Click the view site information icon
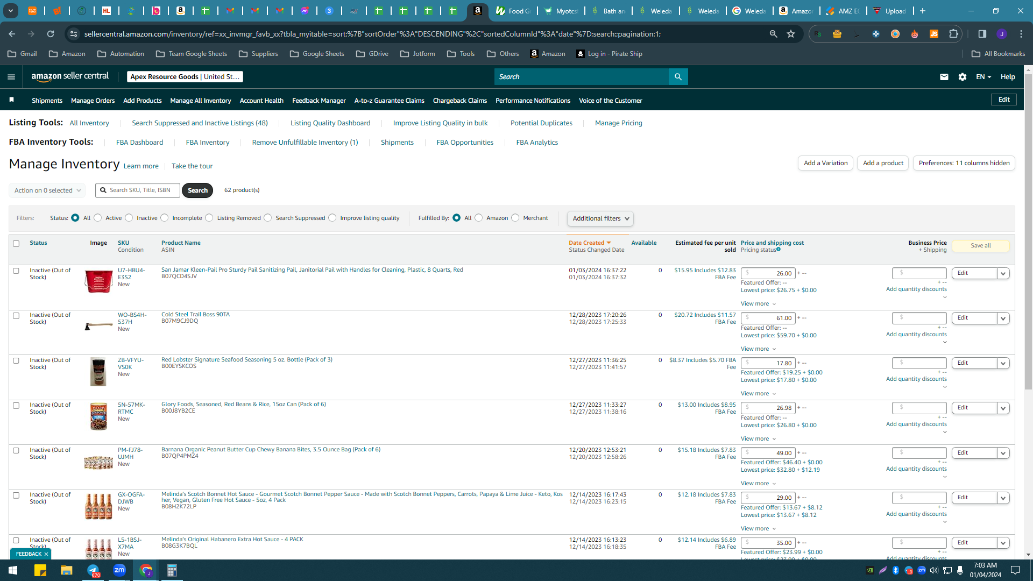Image resolution: width=1033 pixels, height=581 pixels. 74,34
